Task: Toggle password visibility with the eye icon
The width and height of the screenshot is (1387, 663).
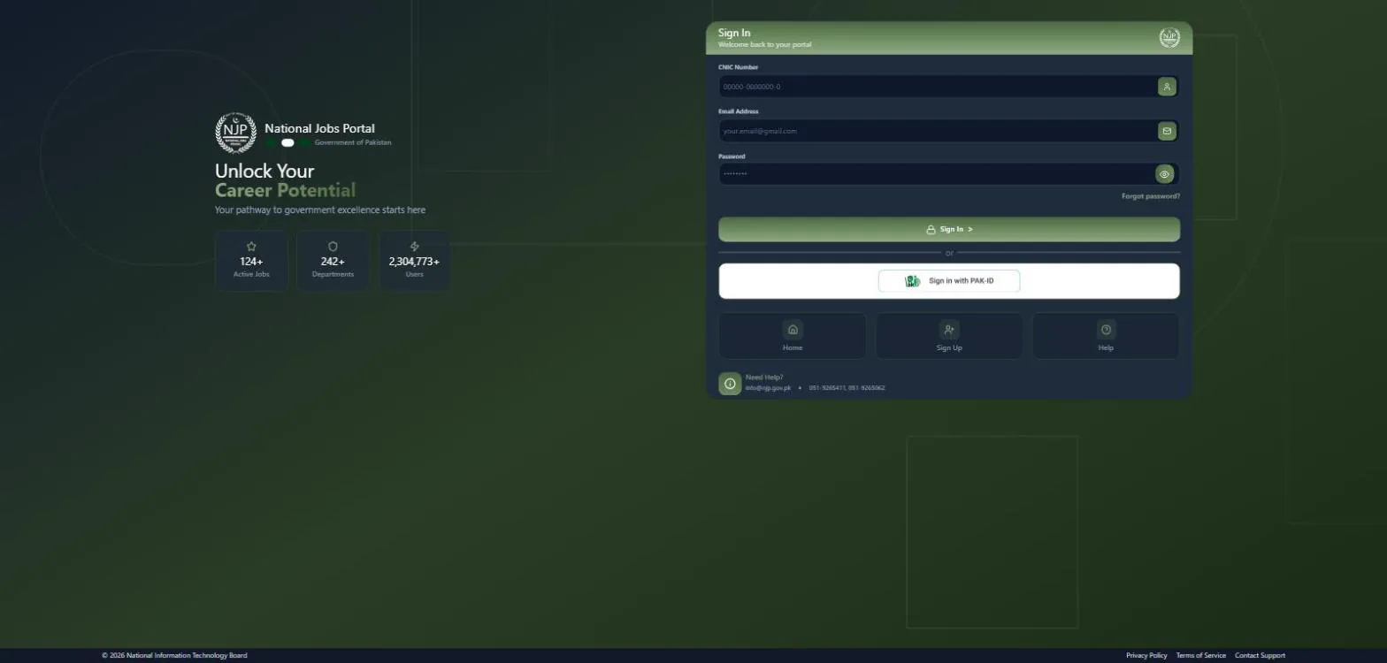Action: point(1165,174)
